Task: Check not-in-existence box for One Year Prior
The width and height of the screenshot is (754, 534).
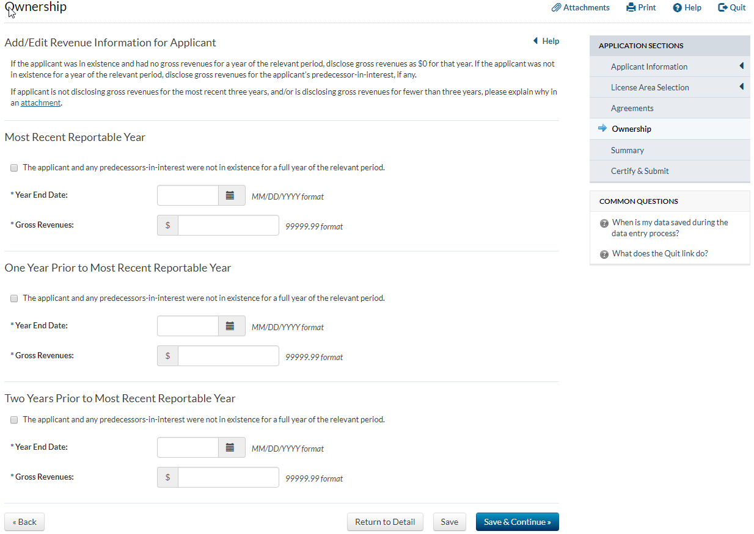Action: (14, 299)
